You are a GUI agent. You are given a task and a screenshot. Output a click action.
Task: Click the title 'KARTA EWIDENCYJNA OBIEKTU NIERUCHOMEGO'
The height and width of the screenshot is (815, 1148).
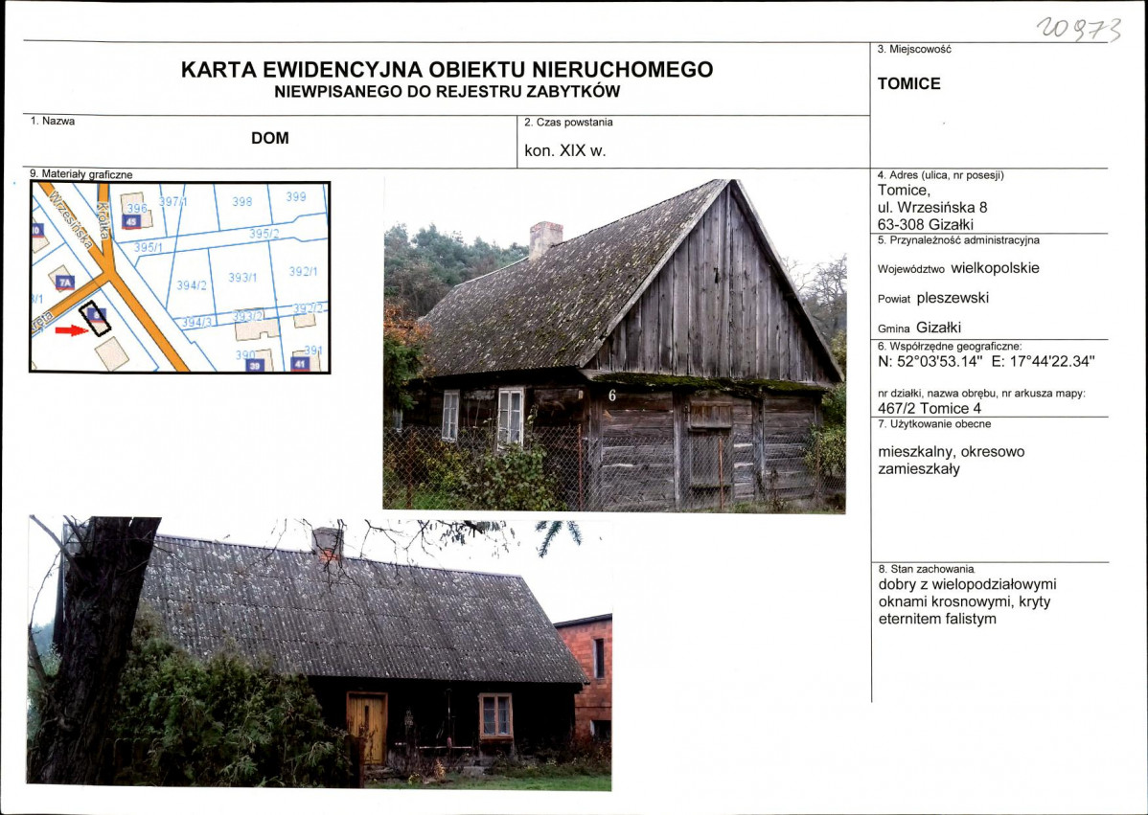[x=447, y=70]
